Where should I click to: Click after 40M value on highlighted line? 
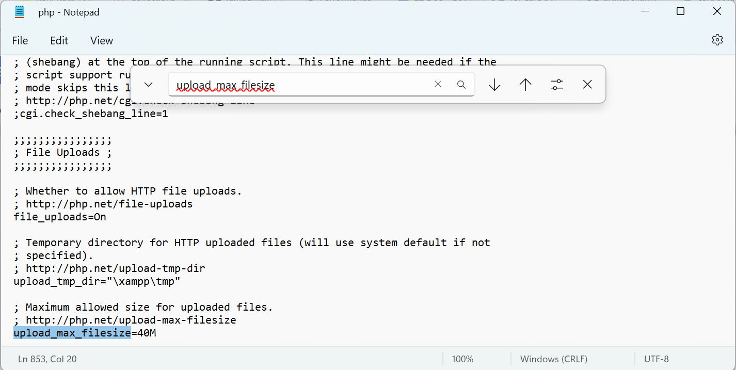(x=156, y=333)
